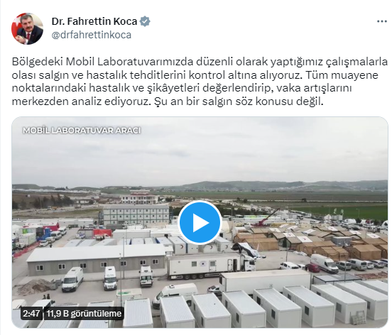The image size is (392, 335).
Task: Click the first line starting with Bölgedeki
Action: pos(200,62)
